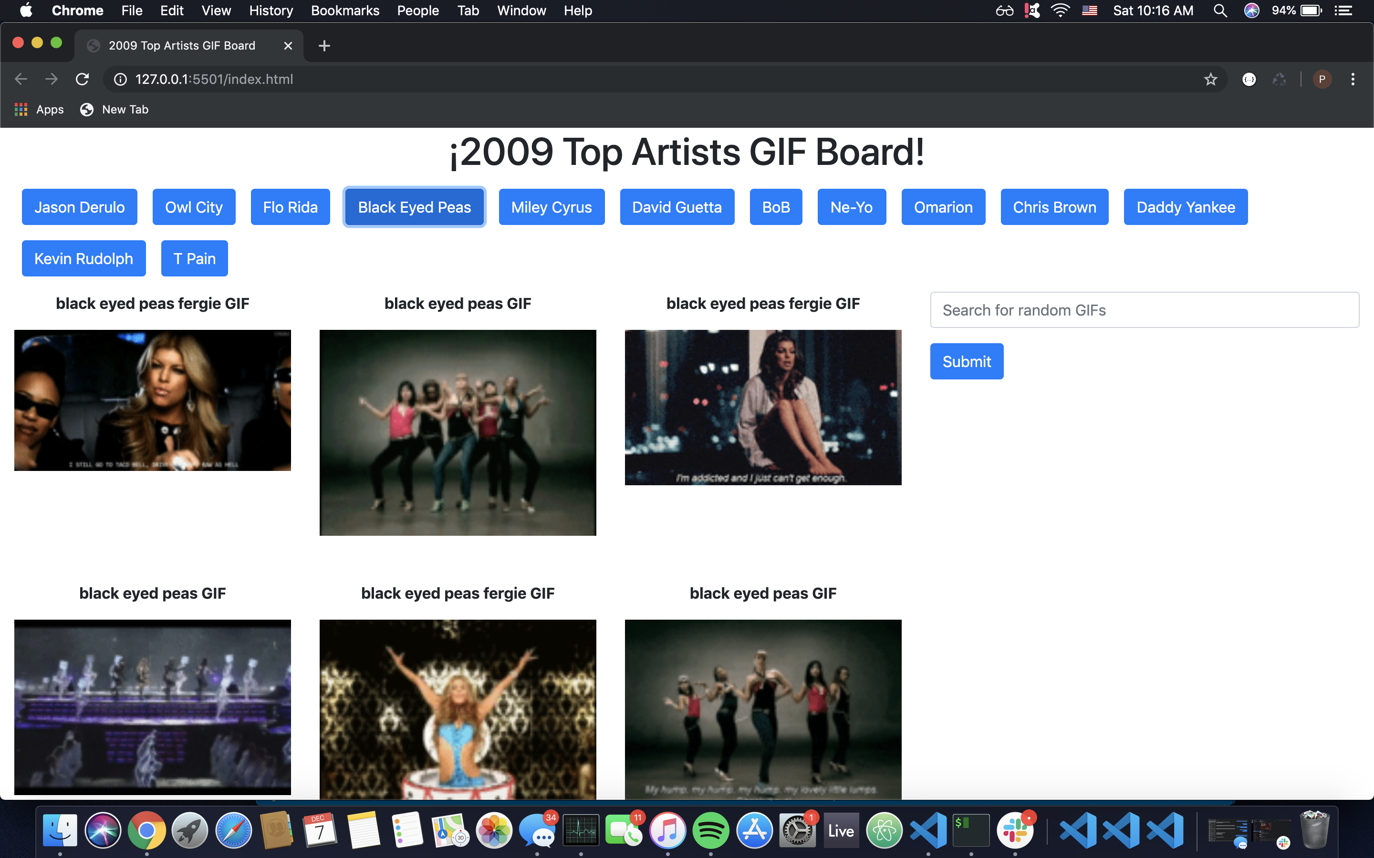Open the New Tab bookmark
1374x858 pixels.
[x=114, y=110]
